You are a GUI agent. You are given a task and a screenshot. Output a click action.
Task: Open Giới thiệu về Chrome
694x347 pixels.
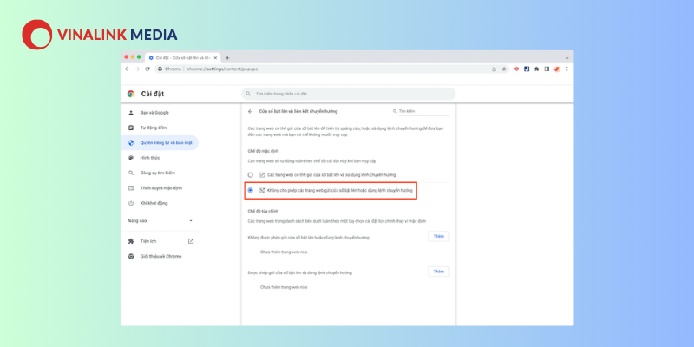click(160, 256)
